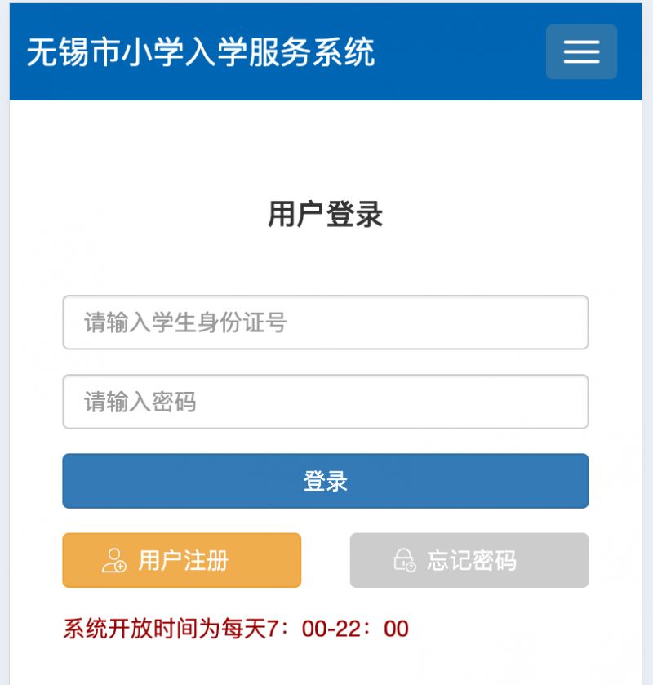Click the three-line menu icon

(x=581, y=52)
